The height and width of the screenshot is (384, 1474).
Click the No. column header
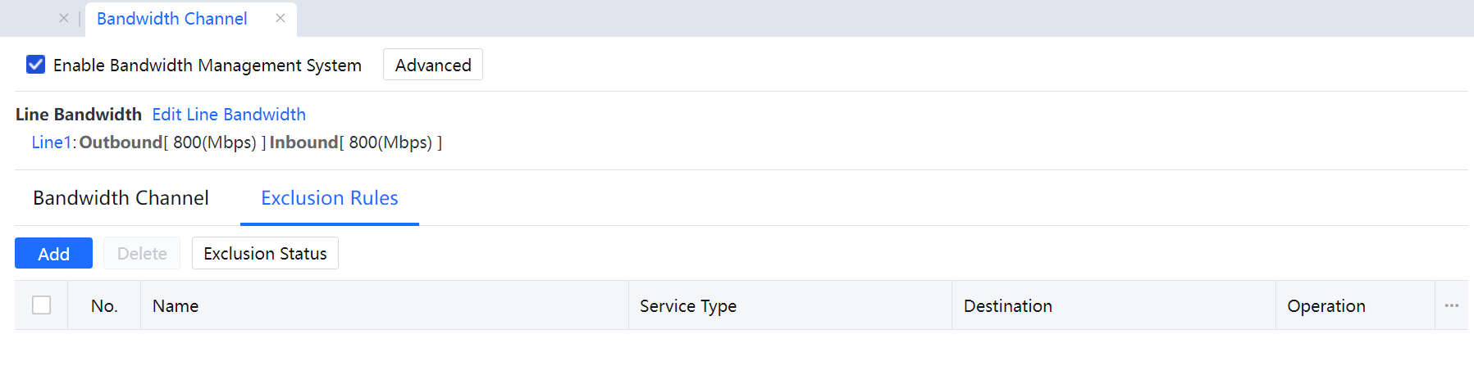click(104, 306)
